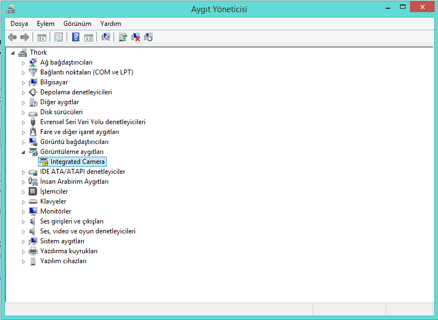Select the İşlemciler label

tap(54, 191)
